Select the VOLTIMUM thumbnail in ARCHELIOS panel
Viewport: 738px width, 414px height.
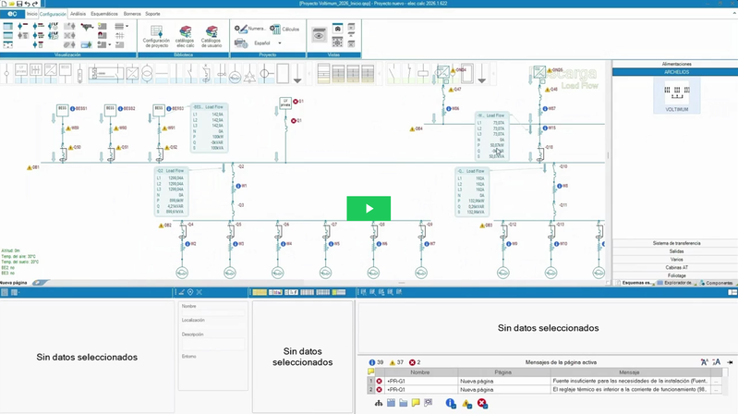[677, 96]
